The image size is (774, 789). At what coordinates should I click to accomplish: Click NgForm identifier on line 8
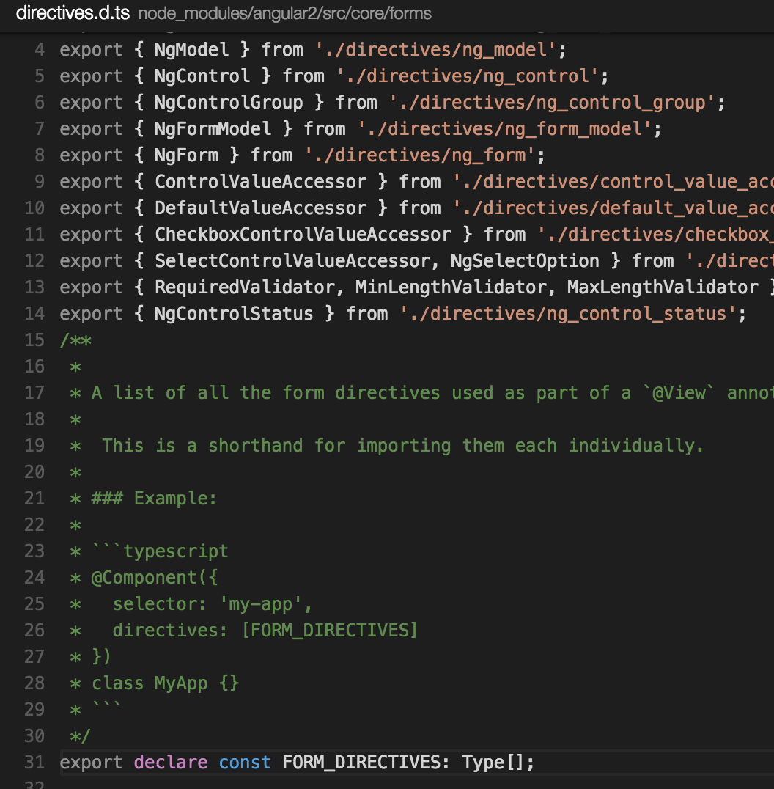[186, 155]
